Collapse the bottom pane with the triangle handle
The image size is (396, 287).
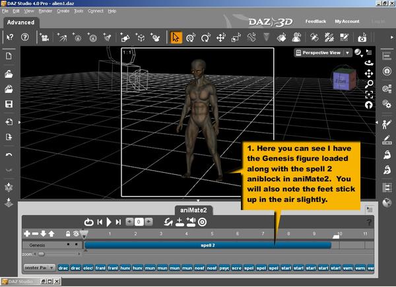(x=198, y=201)
